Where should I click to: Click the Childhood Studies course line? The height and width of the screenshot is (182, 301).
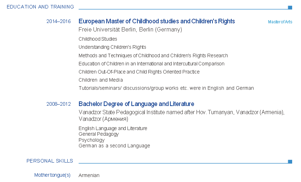tap(98, 39)
